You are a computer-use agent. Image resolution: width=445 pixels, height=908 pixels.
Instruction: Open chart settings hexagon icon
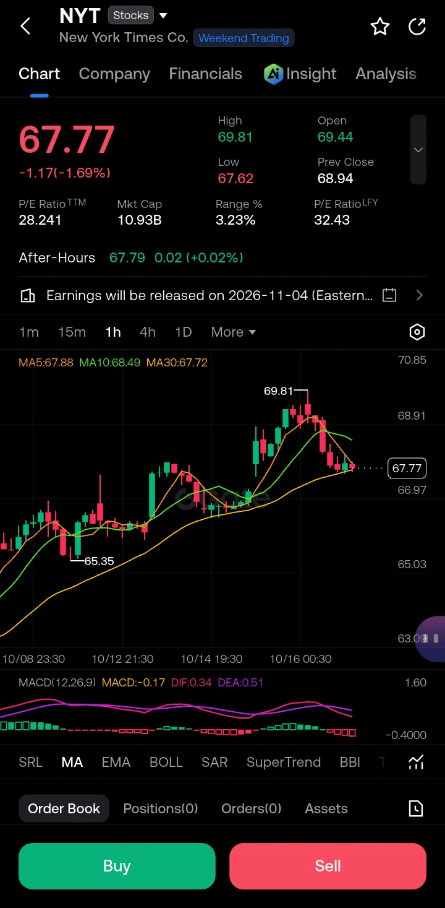tap(417, 332)
